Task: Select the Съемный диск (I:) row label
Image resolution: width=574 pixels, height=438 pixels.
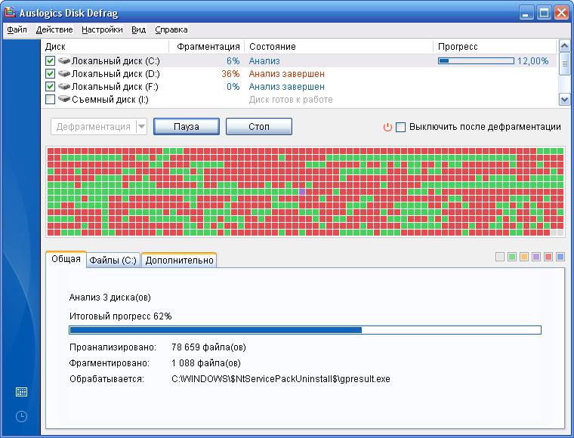Action: [x=110, y=99]
